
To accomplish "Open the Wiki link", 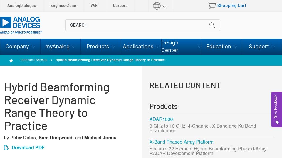I will (x=95, y=6).
